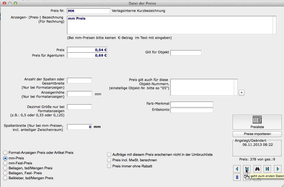This screenshot has width=284, height=187.
Task: Jump to the last record
Action: click(267, 169)
